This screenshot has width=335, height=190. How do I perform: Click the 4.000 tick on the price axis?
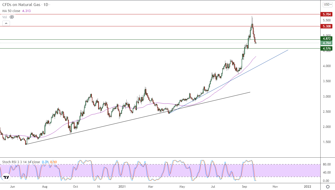click(x=327, y=66)
